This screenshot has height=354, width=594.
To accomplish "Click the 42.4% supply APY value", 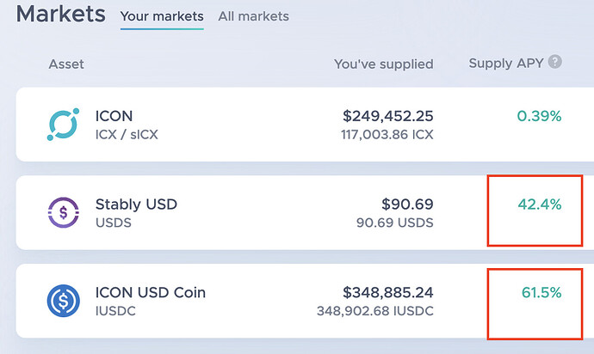I will [x=540, y=204].
